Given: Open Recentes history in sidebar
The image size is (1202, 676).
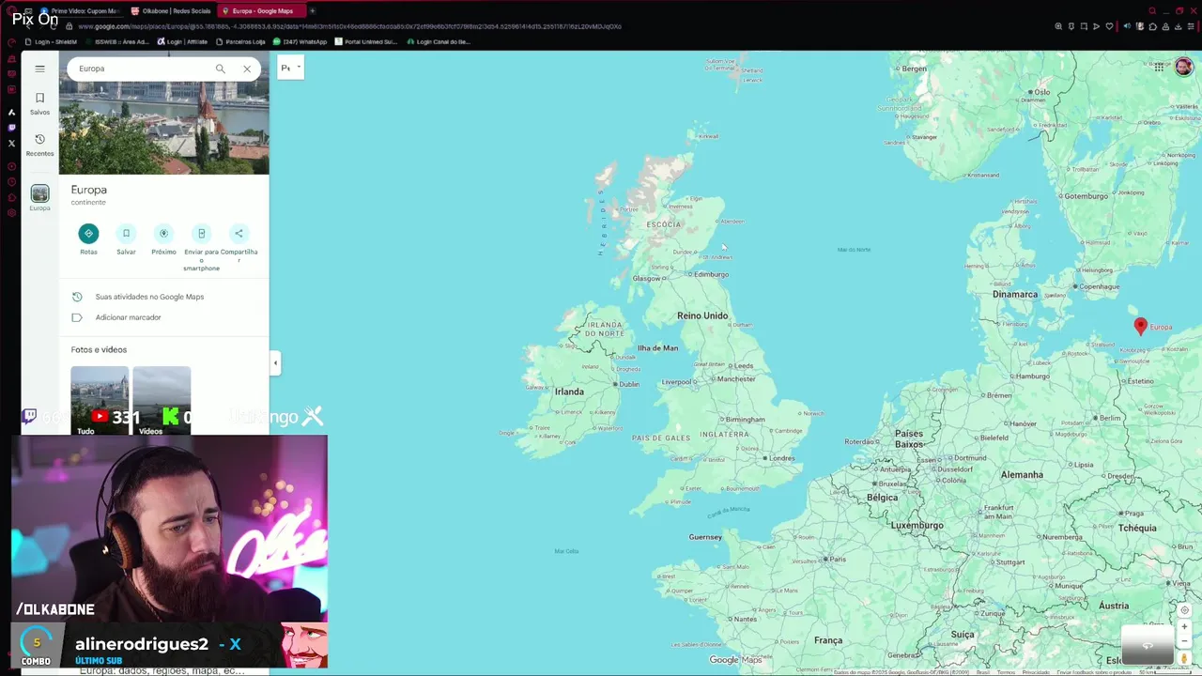Looking at the screenshot, I should tap(39, 145).
